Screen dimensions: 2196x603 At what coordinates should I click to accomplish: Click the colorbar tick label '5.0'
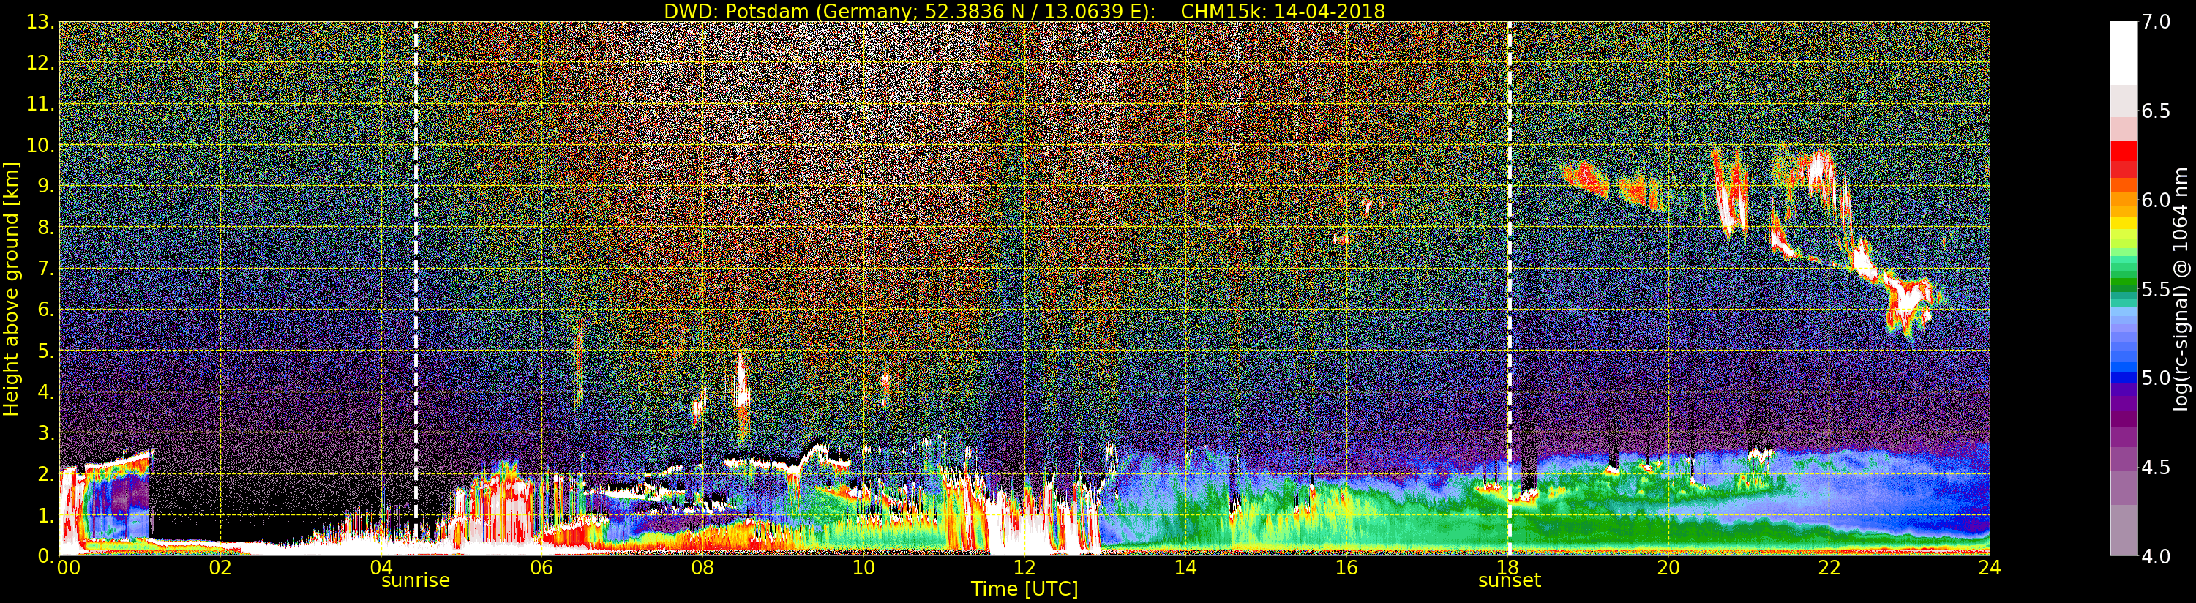(x=2156, y=378)
